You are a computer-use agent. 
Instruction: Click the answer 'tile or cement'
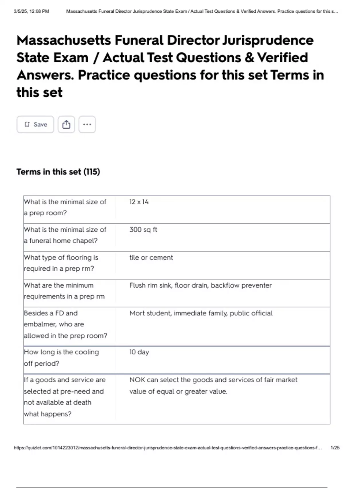(151, 257)
